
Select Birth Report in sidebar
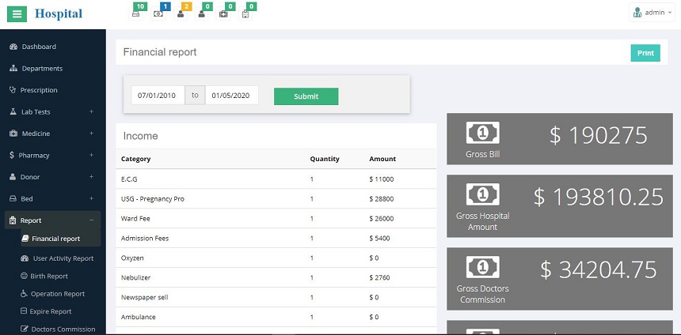(x=49, y=276)
